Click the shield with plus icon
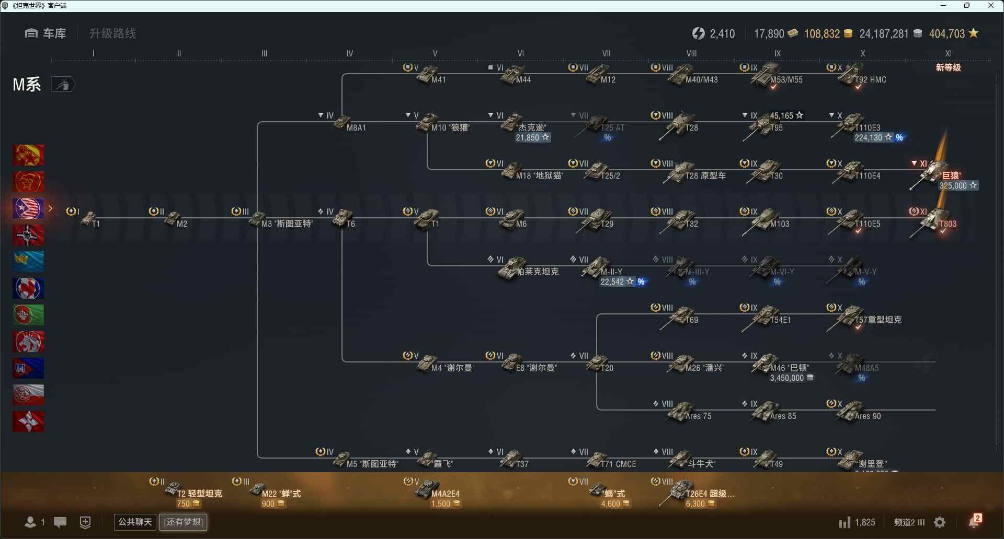Image resolution: width=1004 pixels, height=539 pixels. (85, 522)
